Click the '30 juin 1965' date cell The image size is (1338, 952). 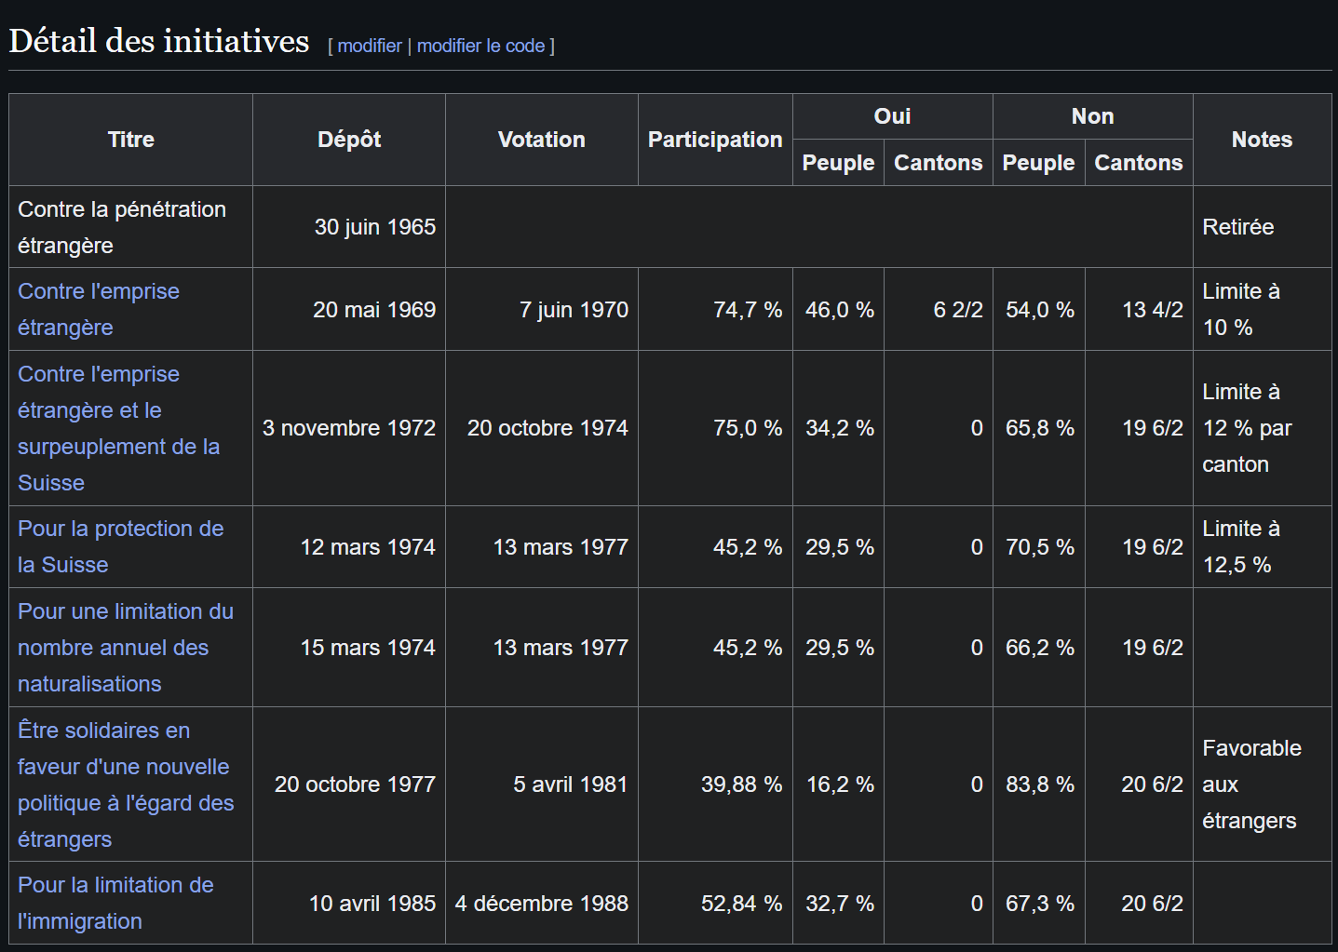(x=349, y=227)
